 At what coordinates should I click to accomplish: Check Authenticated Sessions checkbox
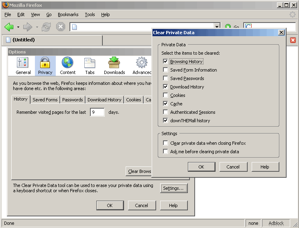pyautogui.click(x=165, y=112)
